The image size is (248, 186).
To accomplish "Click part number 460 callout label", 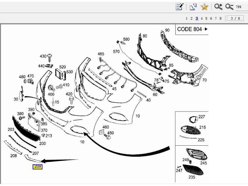I will (106, 127).
